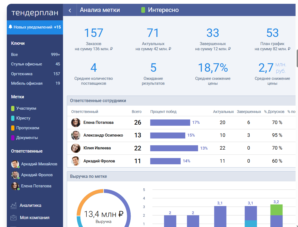
Task: Click the Юлия Ивлеева name in table
Action: coord(97,148)
